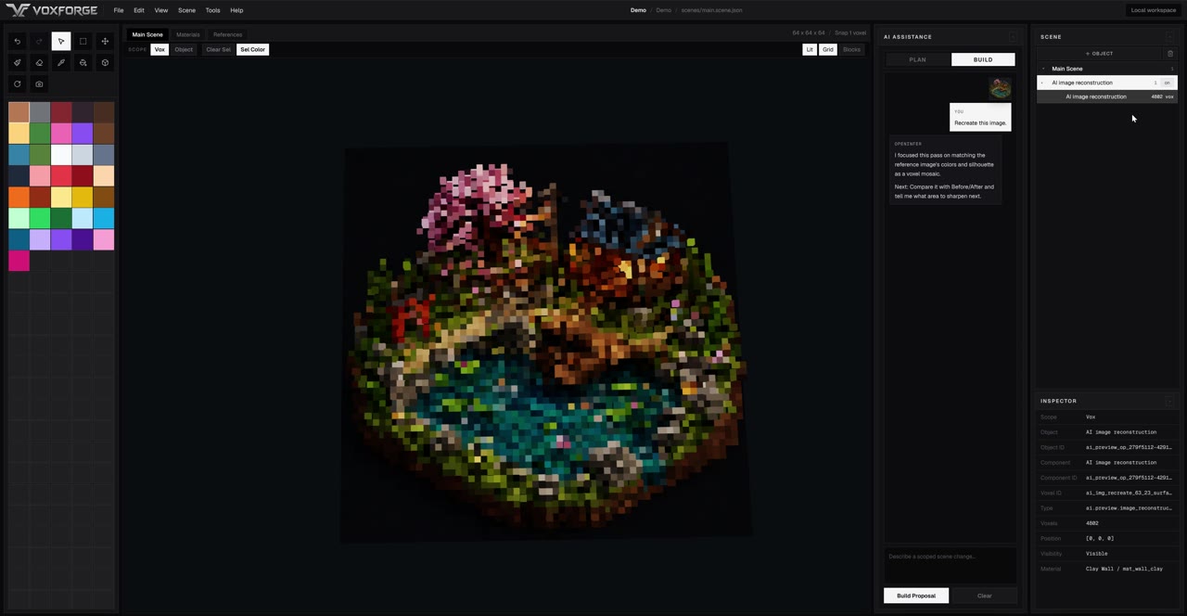
Task: Pick the magenta swatch in last row
Action: point(19,262)
